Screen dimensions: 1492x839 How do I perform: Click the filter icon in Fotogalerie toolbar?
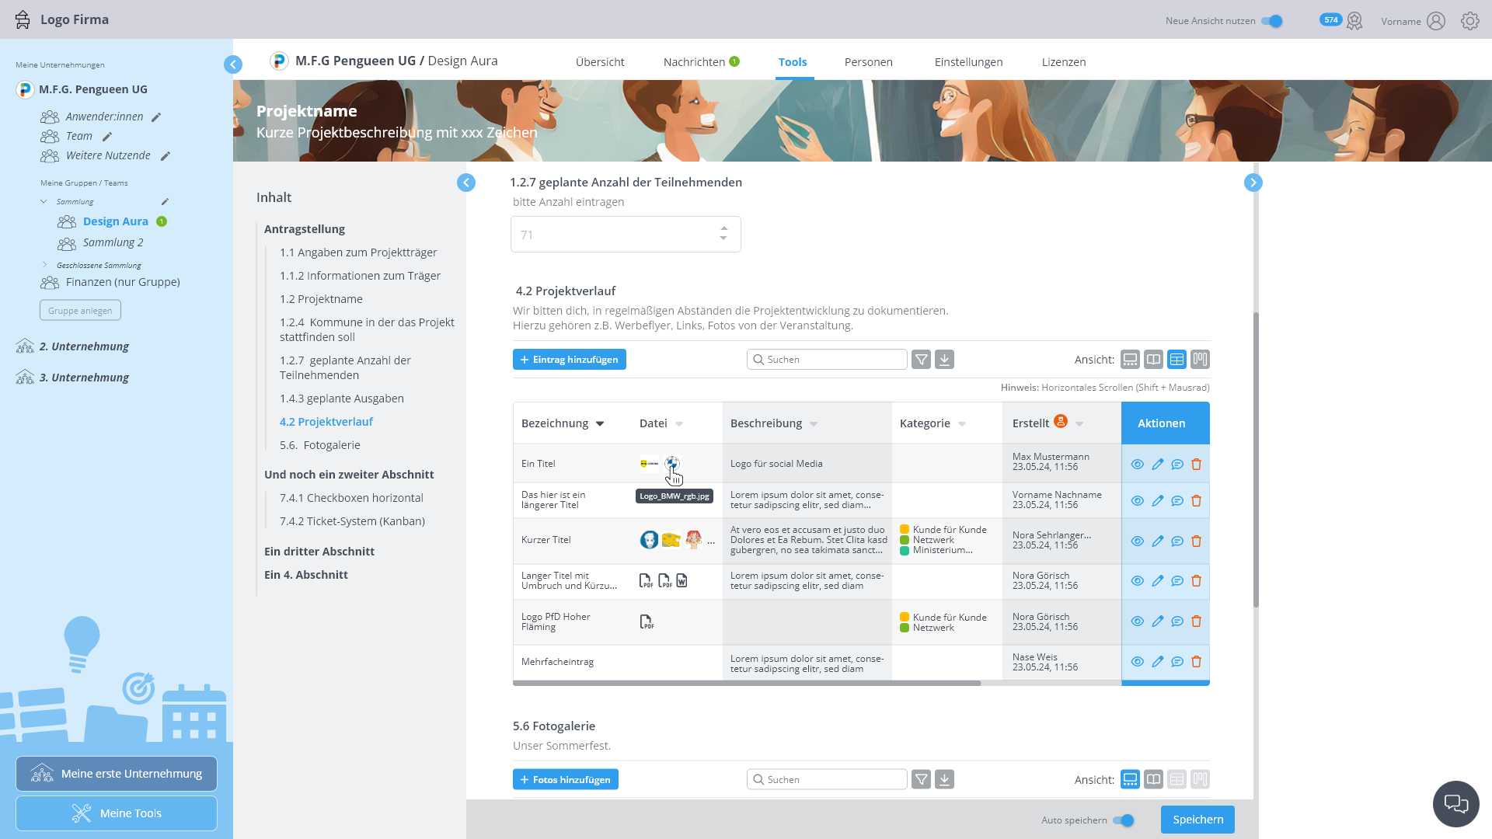coord(921,779)
